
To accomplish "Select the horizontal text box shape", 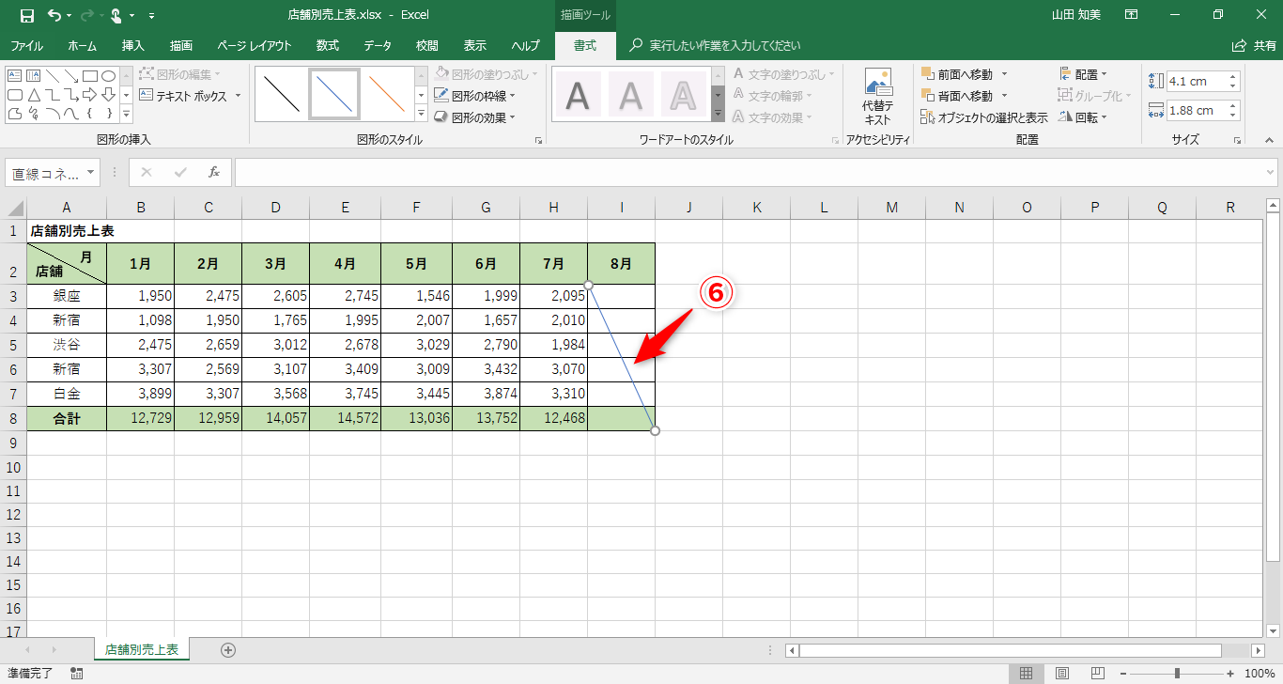I will coord(14,75).
